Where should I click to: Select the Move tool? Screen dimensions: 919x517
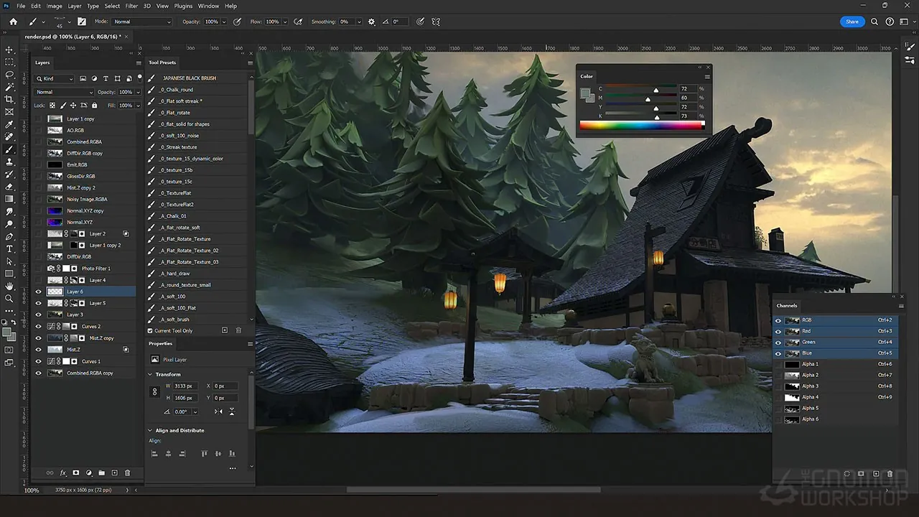[x=9, y=50]
